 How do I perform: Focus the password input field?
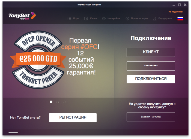tap(151, 66)
